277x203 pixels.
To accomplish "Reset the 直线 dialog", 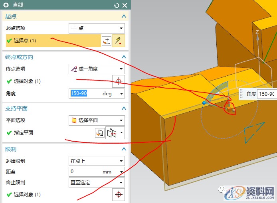I will click(x=117, y=6).
